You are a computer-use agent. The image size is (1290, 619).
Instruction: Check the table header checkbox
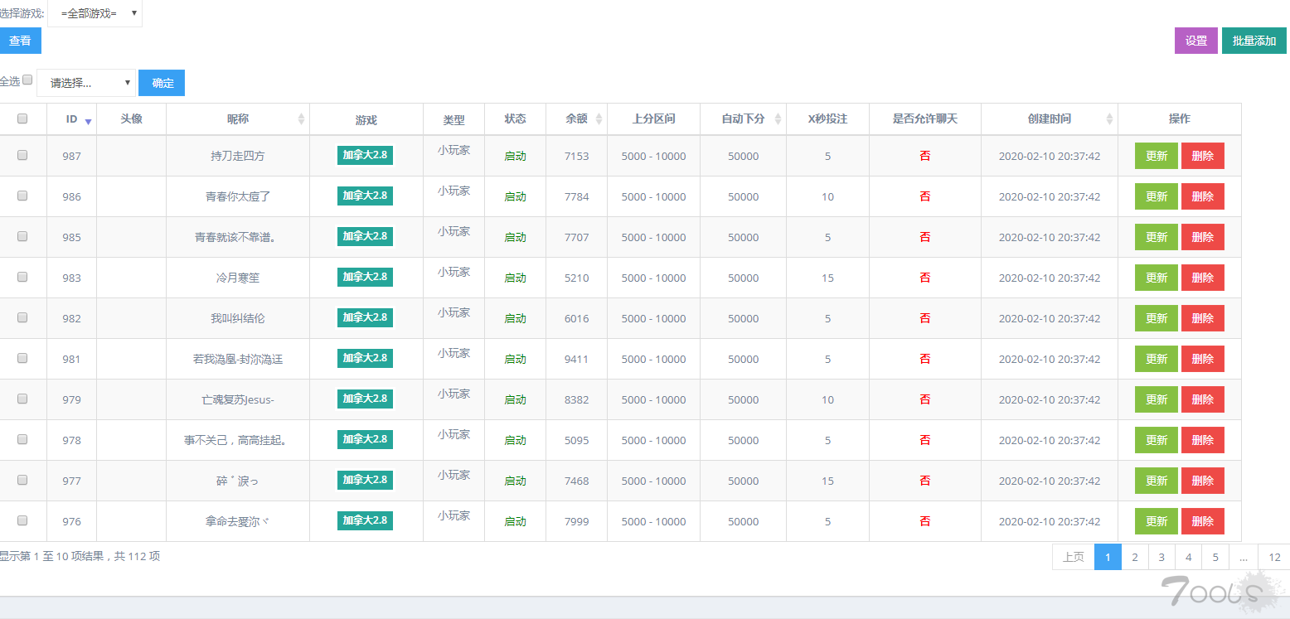tap(22, 118)
